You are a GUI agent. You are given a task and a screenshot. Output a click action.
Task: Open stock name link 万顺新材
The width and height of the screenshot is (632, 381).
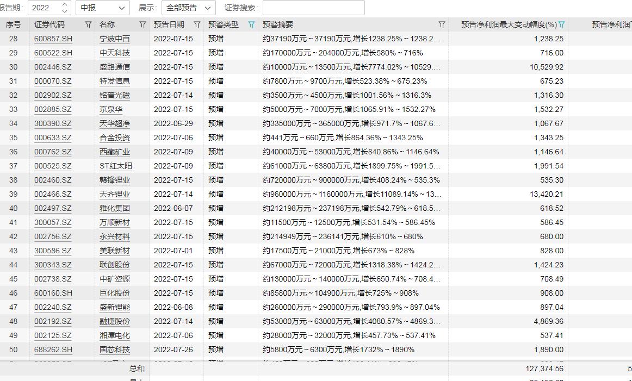(x=115, y=222)
